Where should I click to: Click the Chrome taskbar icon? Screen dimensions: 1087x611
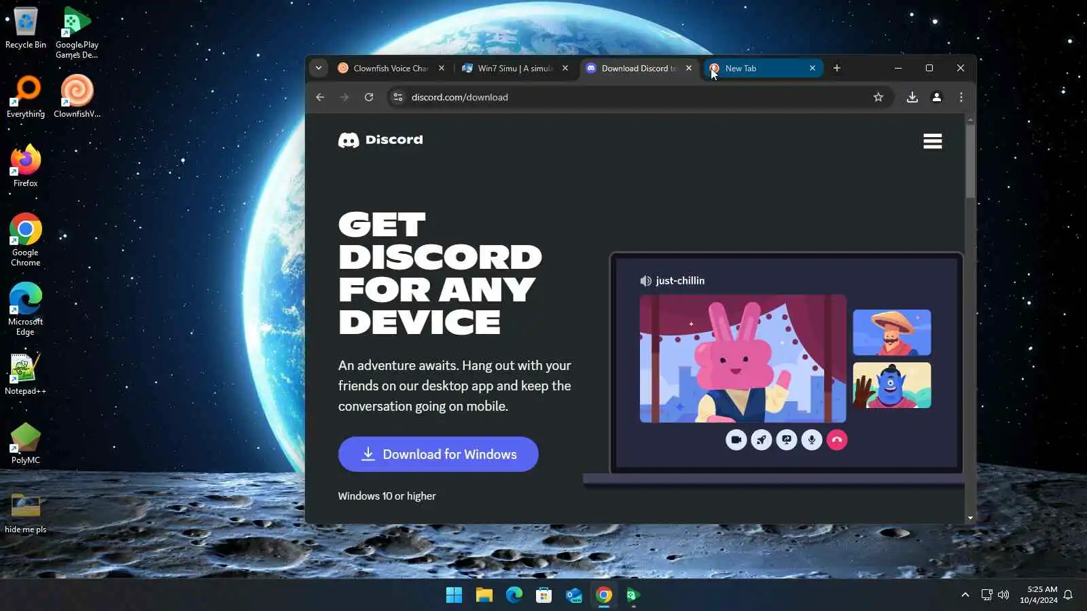[604, 595]
